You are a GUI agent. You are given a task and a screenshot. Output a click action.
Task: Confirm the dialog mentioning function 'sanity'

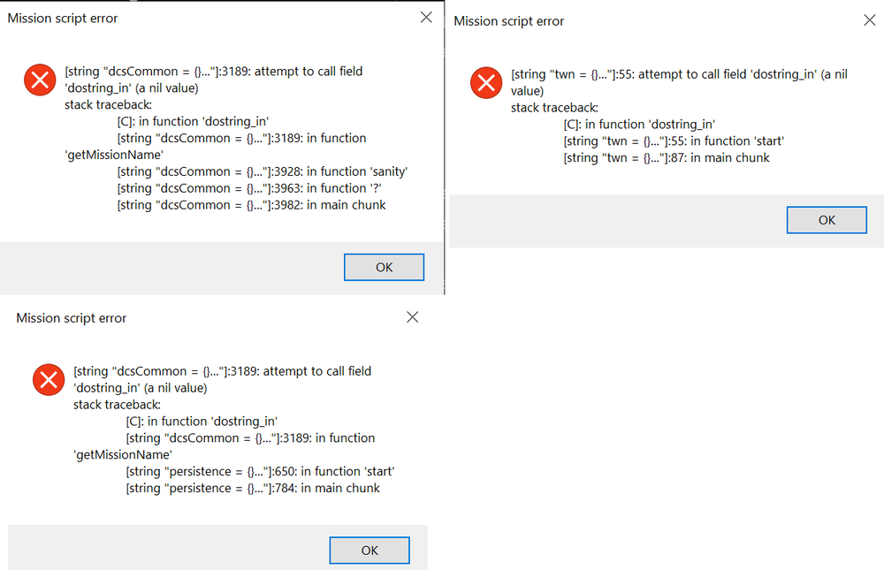tap(384, 267)
